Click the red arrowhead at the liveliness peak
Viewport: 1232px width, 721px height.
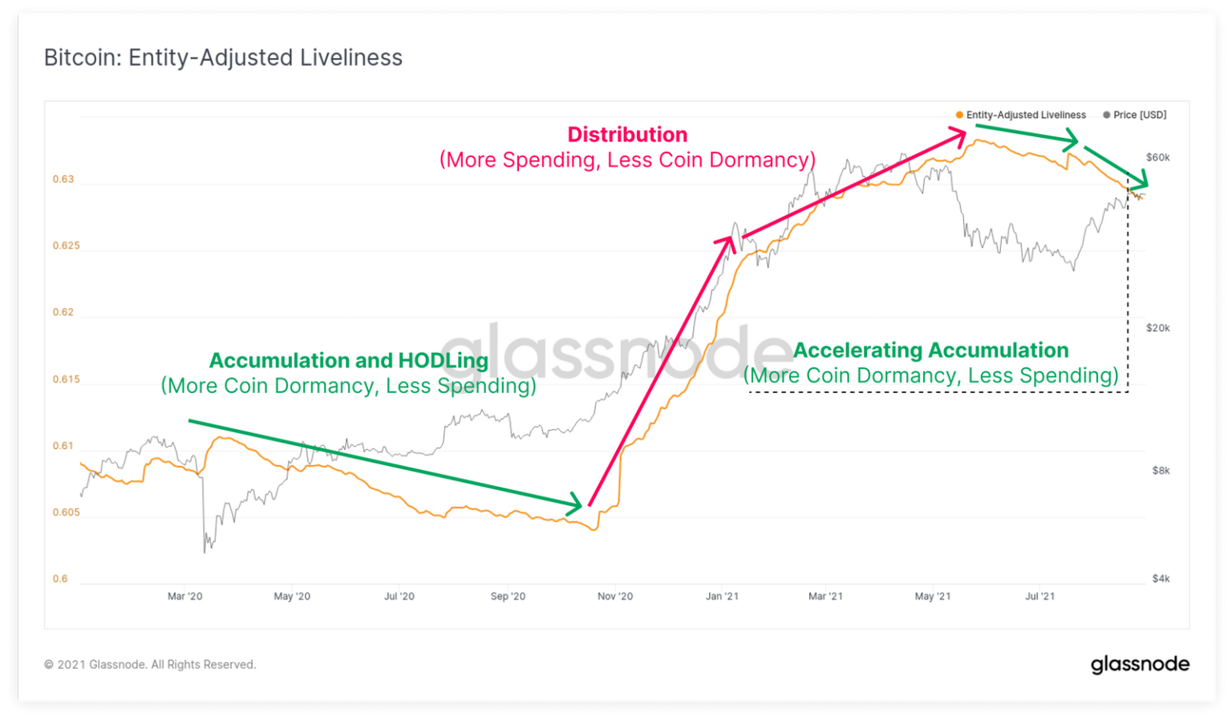point(956,137)
